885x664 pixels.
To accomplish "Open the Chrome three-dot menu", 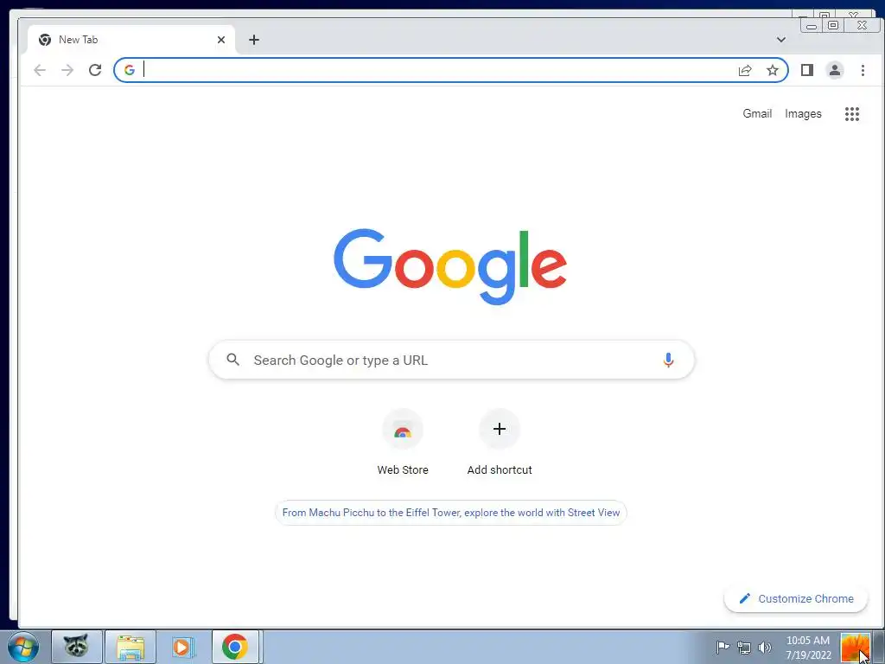I will pos(863,70).
